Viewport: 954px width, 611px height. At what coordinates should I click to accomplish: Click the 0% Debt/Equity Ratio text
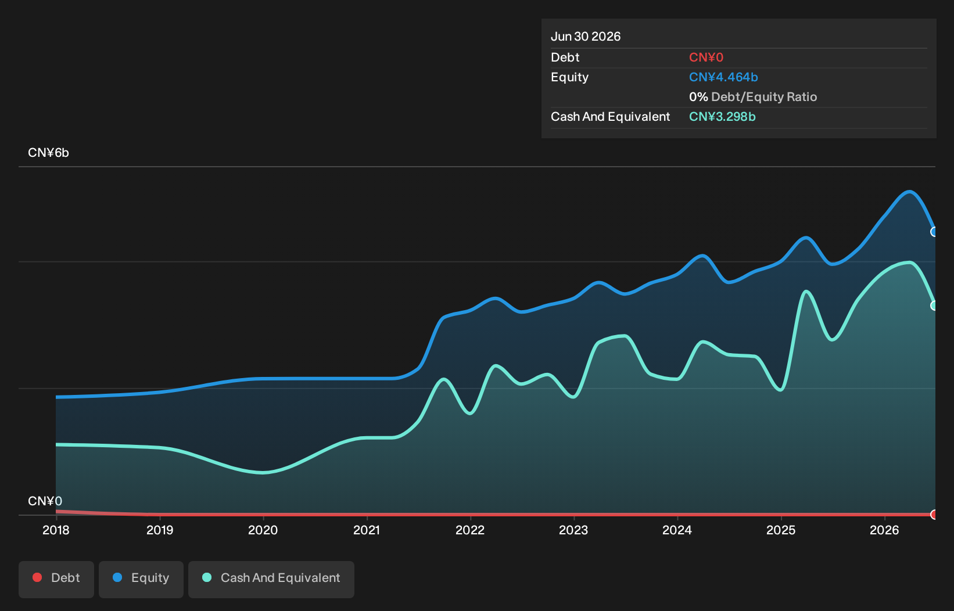pos(753,97)
